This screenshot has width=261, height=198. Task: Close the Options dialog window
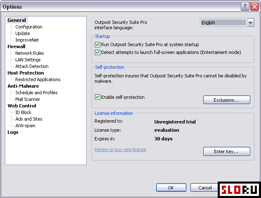coord(254,7)
